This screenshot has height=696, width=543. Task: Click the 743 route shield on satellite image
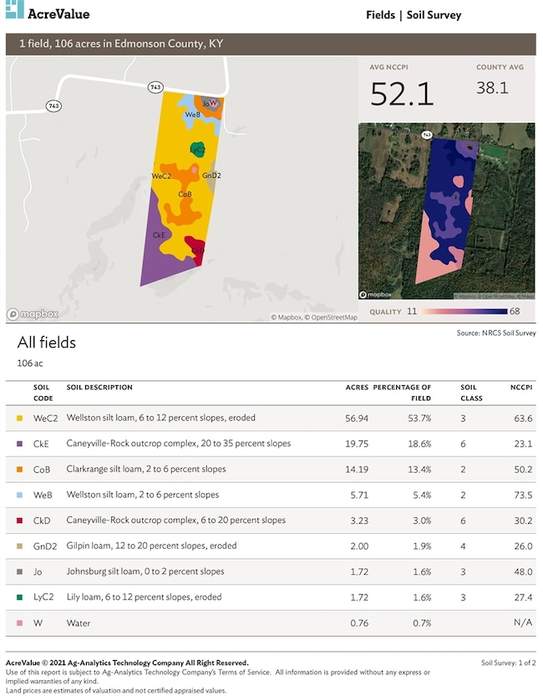coord(427,135)
